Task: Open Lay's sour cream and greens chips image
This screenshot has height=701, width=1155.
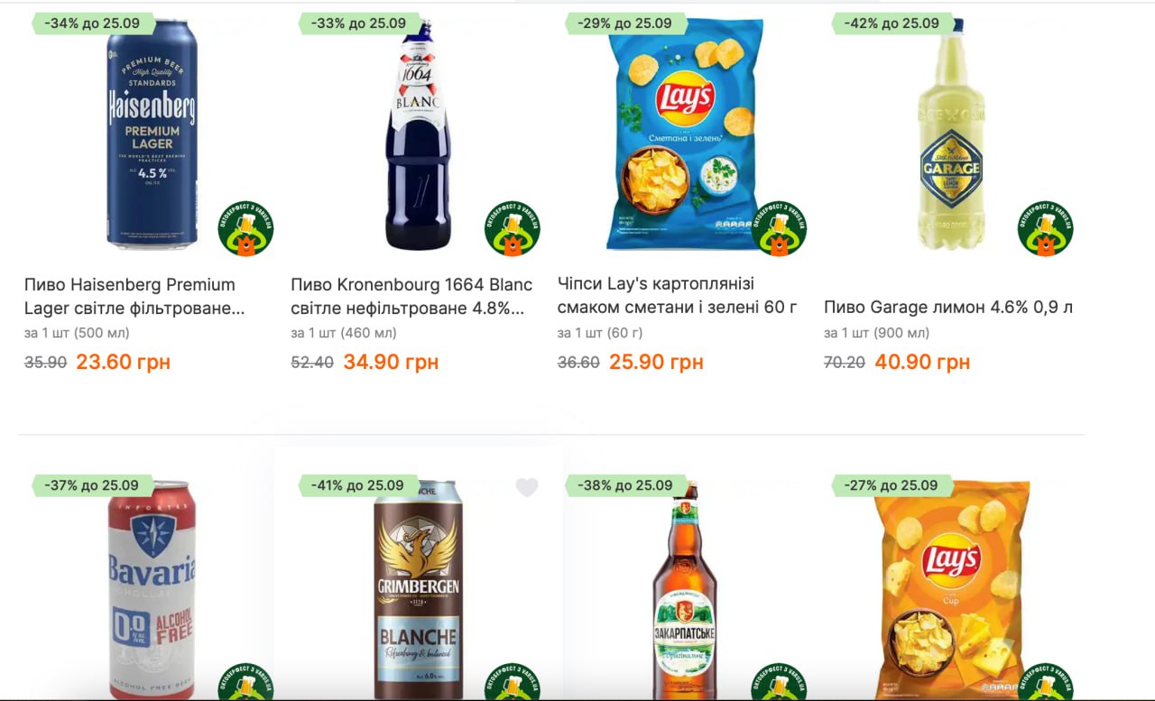Action: pyautogui.click(x=685, y=134)
